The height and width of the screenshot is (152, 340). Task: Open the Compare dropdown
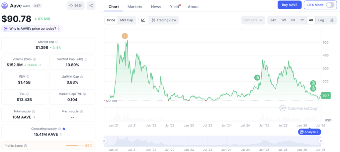(x=253, y=20)
